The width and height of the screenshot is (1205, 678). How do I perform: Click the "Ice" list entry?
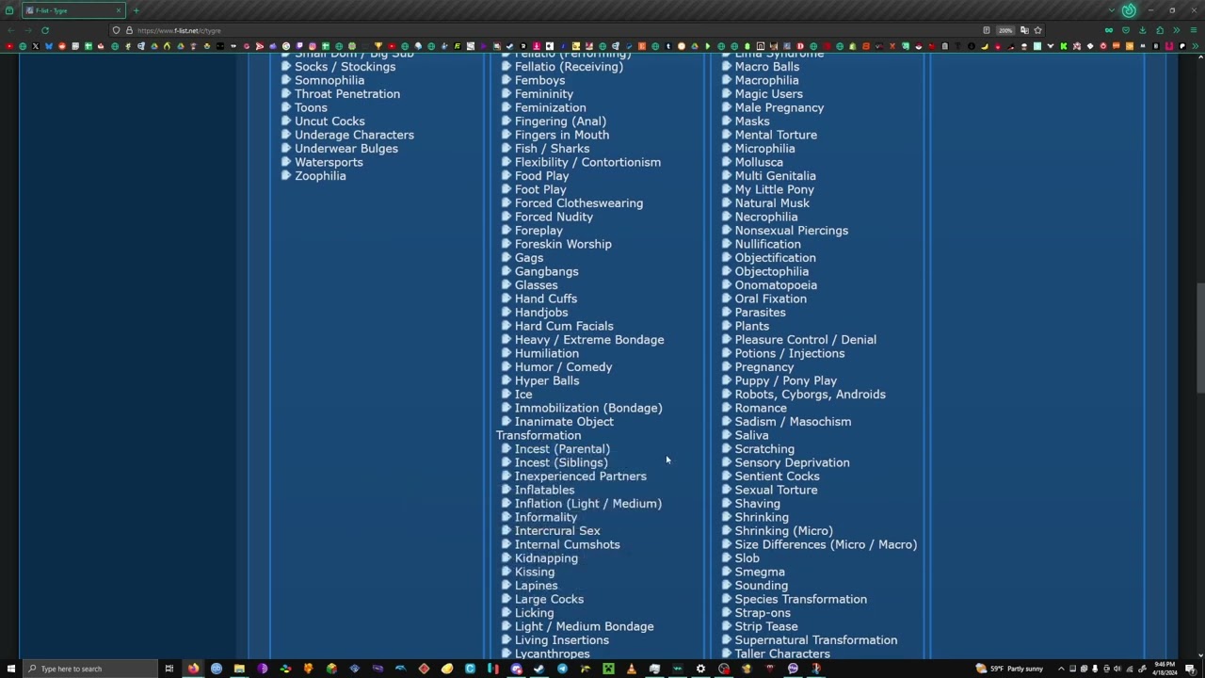pyautogui.click(x=523, y=395)
